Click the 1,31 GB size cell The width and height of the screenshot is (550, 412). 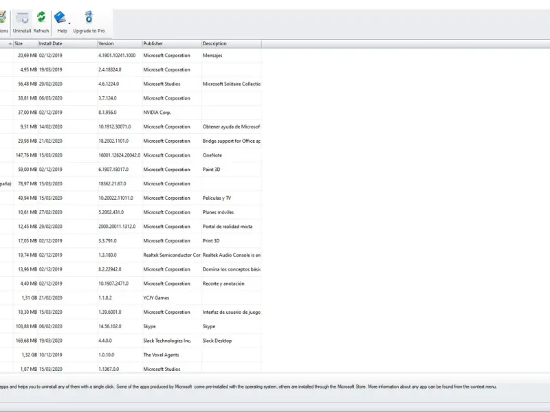point(29,298)
